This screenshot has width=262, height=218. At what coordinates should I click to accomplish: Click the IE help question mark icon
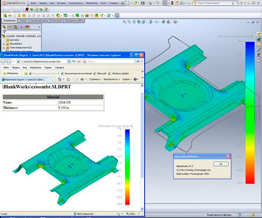click(x=135, y=79)
